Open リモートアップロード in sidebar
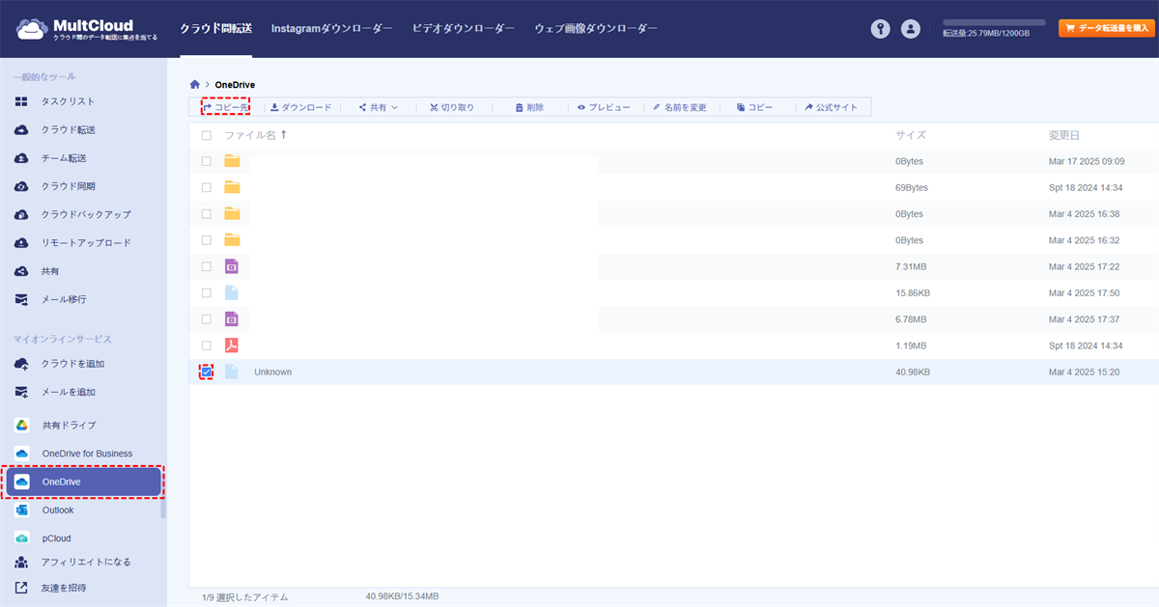 [83, 243]
